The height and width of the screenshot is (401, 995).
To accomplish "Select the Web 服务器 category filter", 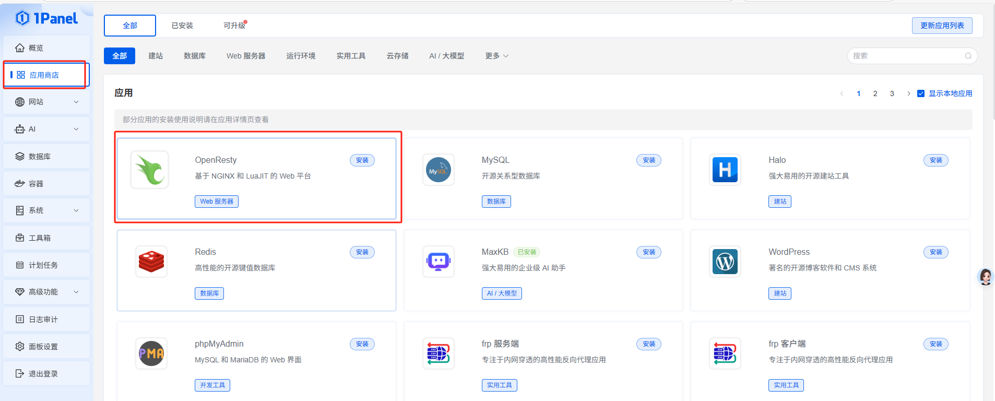I will [x=246, y=56].
